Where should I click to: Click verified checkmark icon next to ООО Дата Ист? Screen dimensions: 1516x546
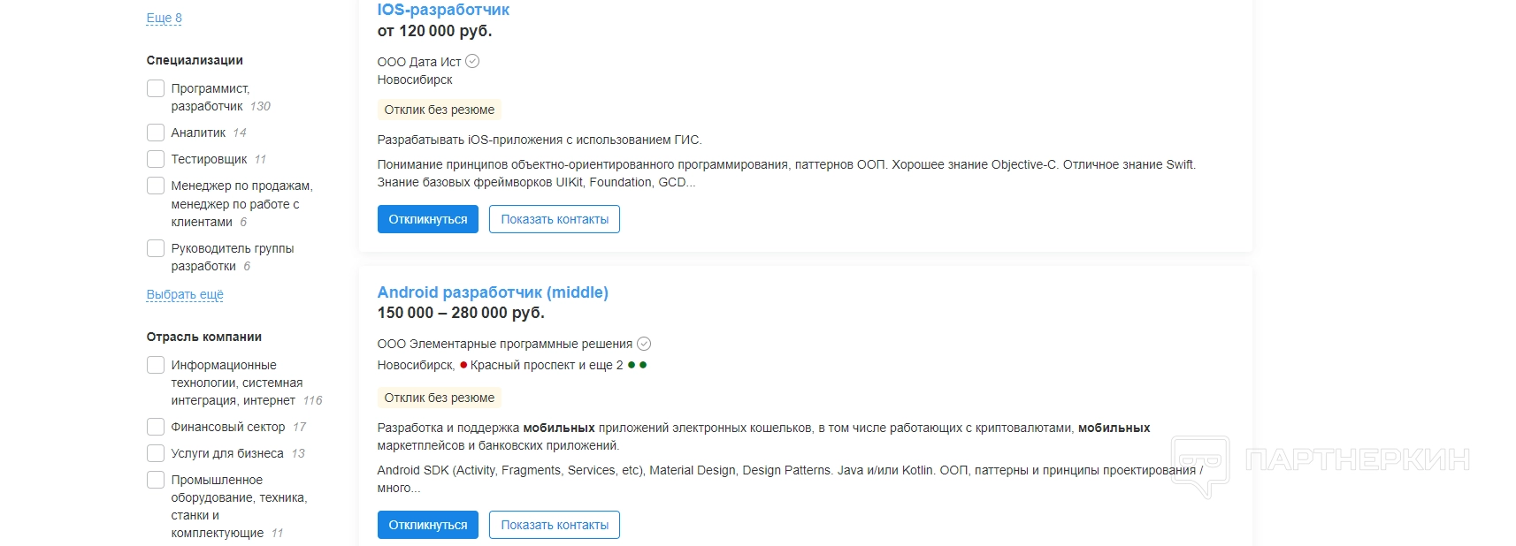point(472,61)
